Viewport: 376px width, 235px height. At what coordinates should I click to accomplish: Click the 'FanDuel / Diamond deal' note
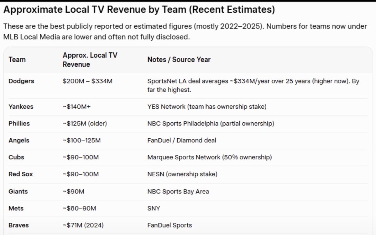click(x=182, y=141)
